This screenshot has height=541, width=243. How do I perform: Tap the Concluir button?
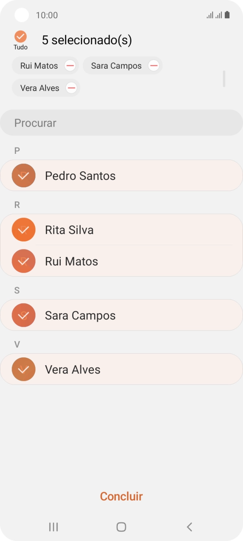coord(121,496)
